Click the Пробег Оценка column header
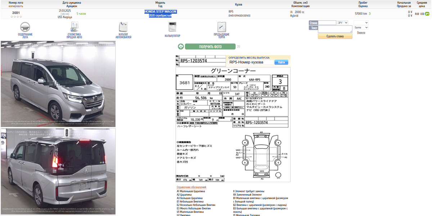 coord(363,4)
